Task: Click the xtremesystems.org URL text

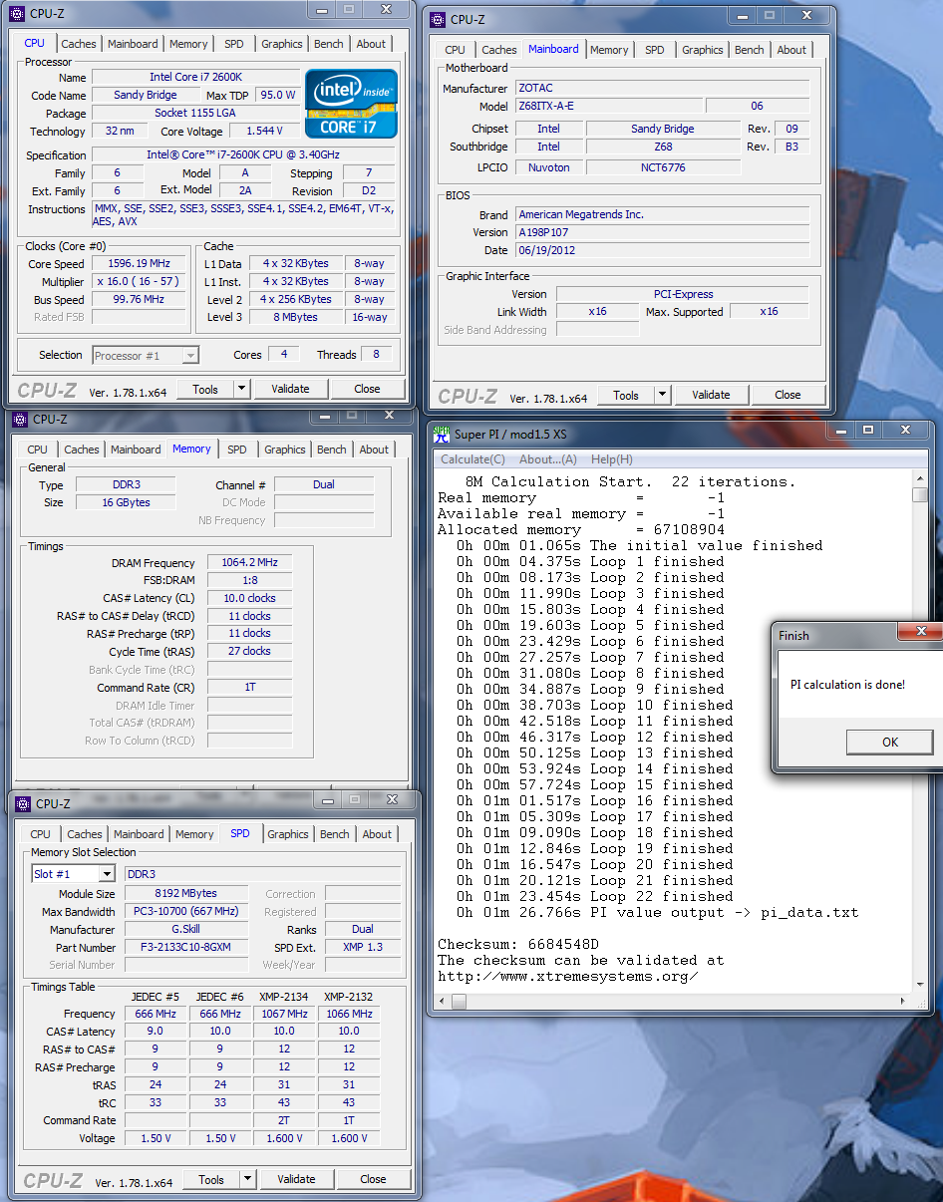Action: point(568,976)
